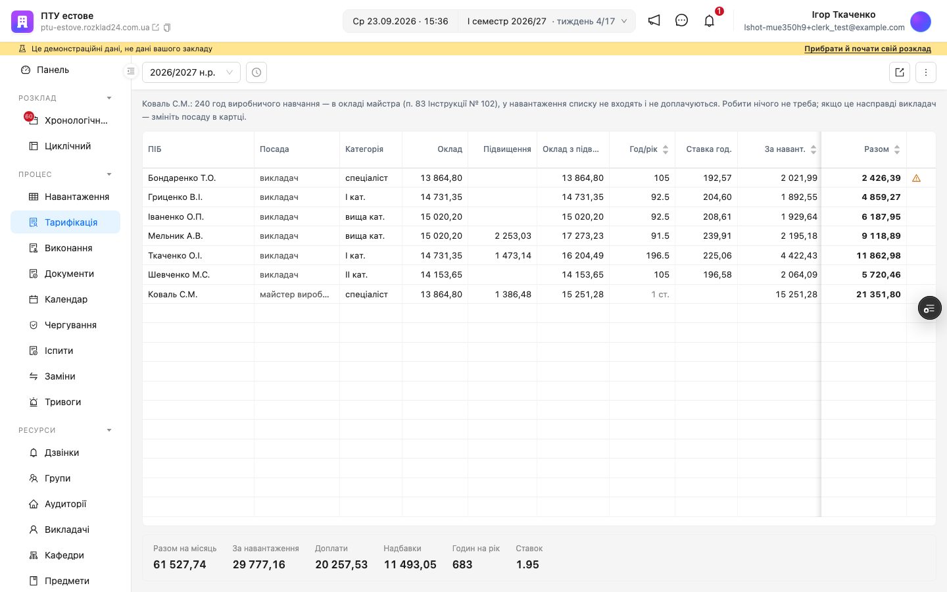Open Виконання in the sidebar
Viewport: 947px width, 592px height.
tap(66, 248)
